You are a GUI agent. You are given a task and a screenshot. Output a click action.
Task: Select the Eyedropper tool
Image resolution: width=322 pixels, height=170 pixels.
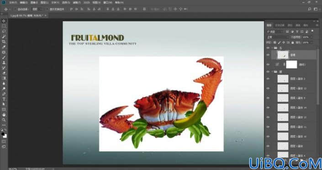click(4, 47)
